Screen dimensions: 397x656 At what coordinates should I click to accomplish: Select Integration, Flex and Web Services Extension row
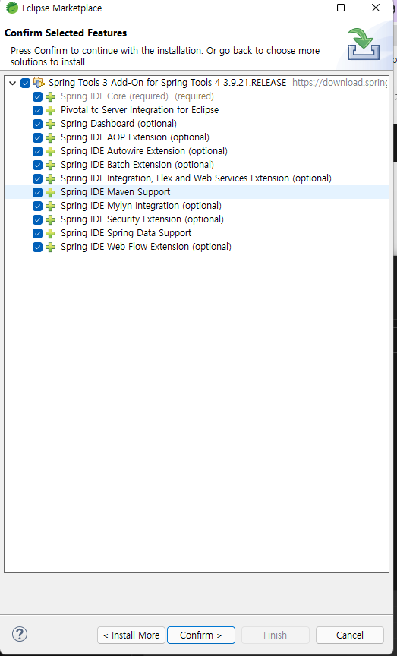[x=196, y=178]
